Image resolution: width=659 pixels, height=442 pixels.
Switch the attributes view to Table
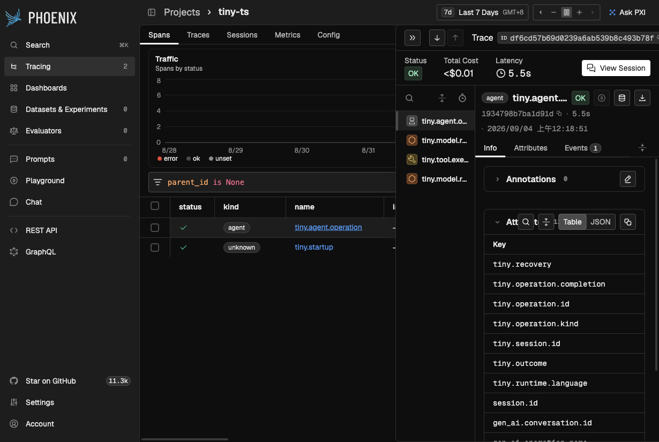(572, 222)
